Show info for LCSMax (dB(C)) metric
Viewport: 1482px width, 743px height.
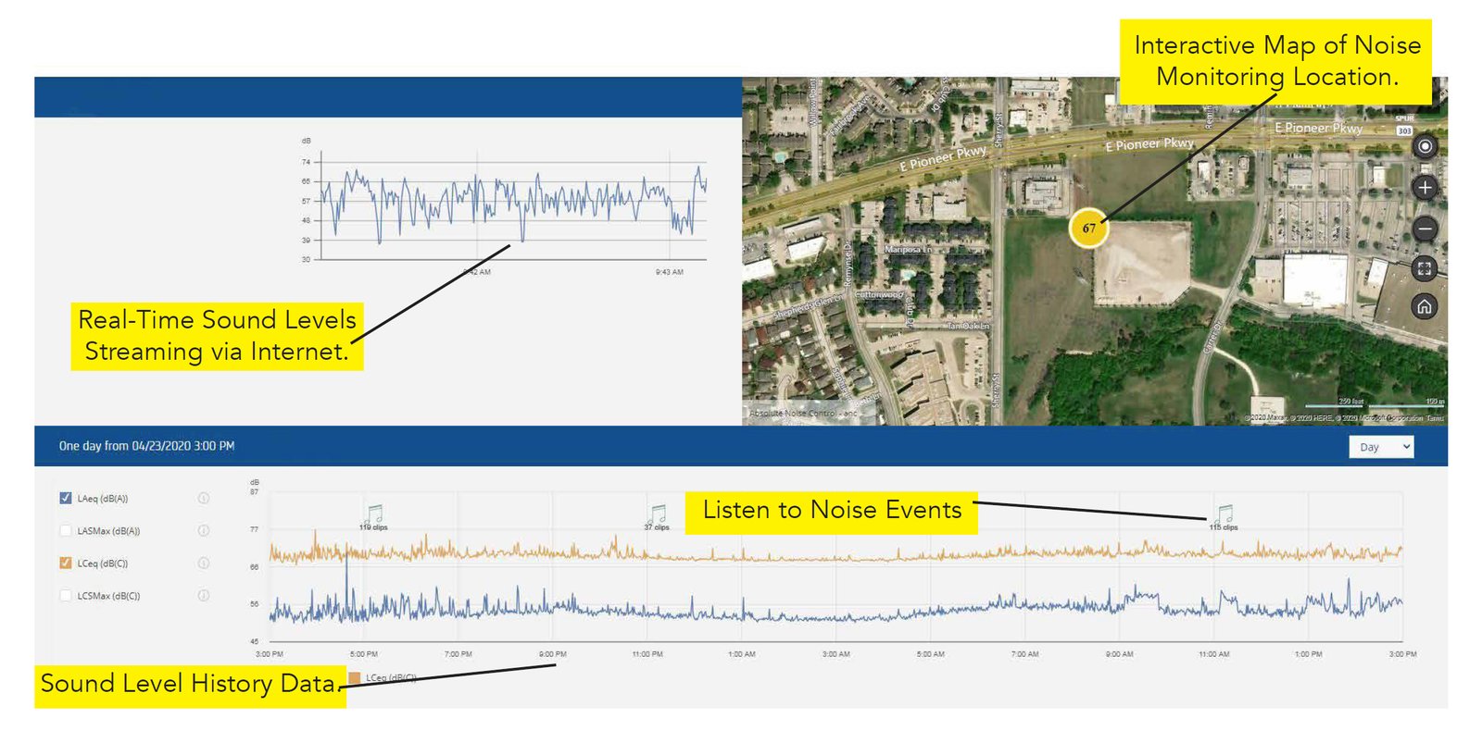coord(204,595)
